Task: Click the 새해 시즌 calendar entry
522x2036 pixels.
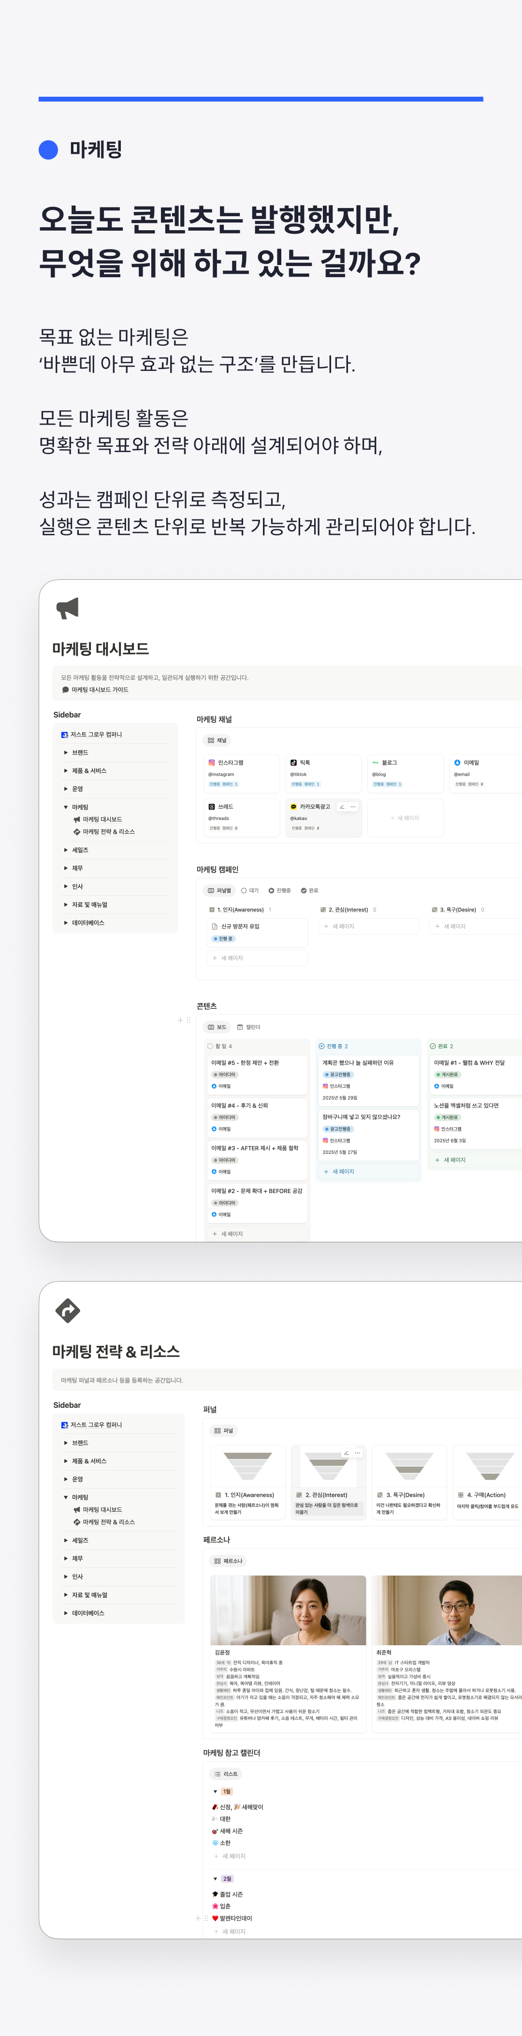Action: pyautogui.click(x=227, y=1831)
